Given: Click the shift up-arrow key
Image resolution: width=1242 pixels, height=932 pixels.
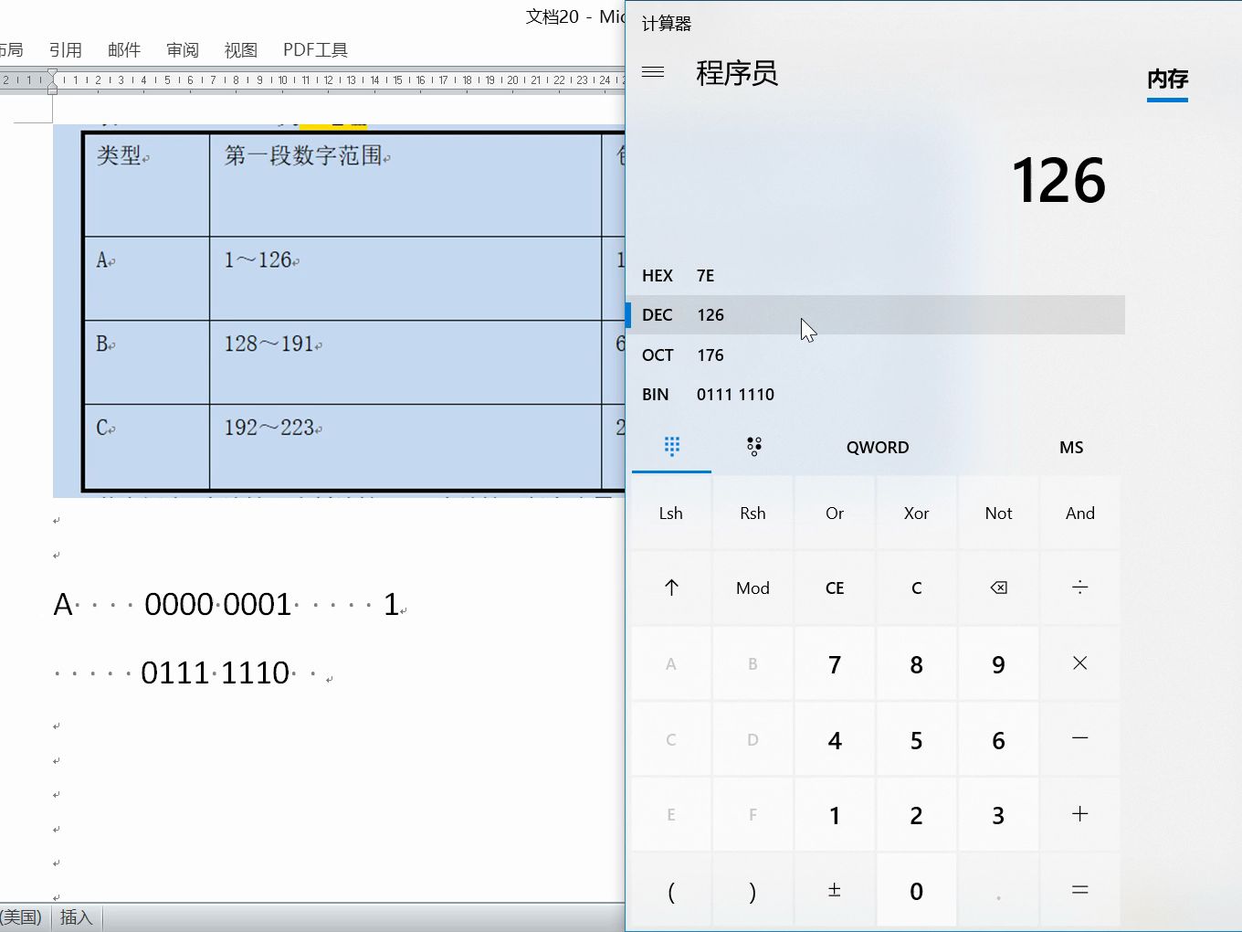Looking at the screenshot, I should tap(671, 588).
